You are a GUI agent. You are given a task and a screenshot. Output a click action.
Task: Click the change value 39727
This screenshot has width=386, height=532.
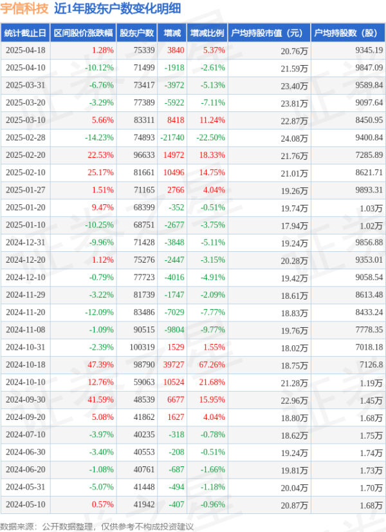(174, 365)
